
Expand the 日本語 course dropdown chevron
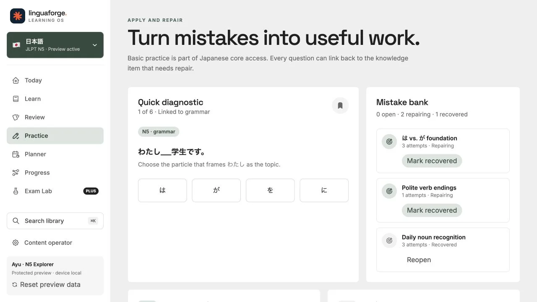95,45
